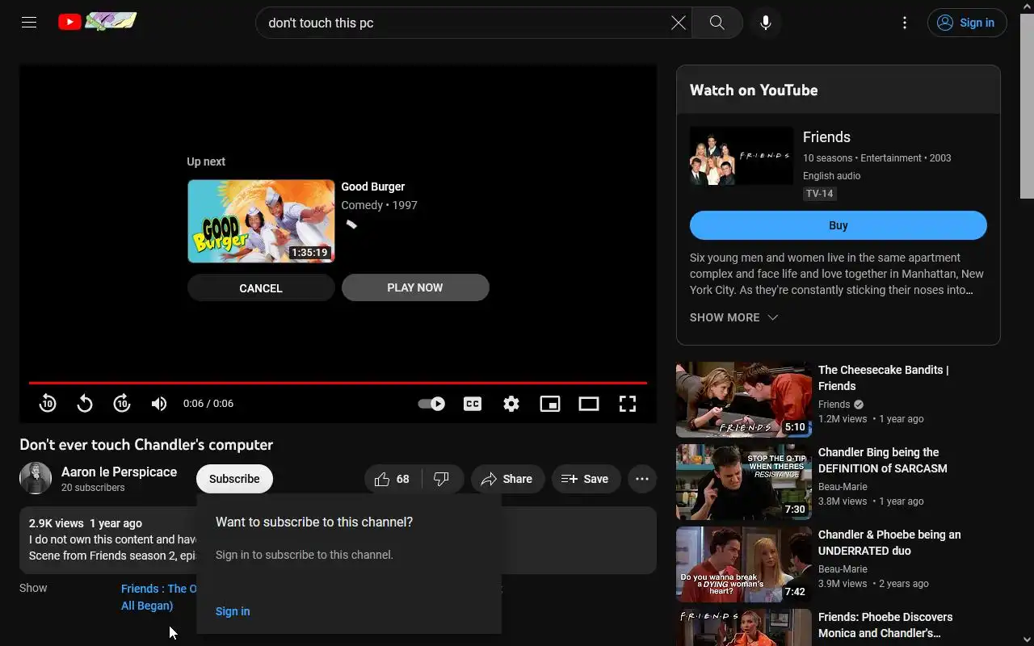The width and height of the screenshot is (1034, 646).
Task: Dislike the video with thumbs down
Action: point(442,479)
